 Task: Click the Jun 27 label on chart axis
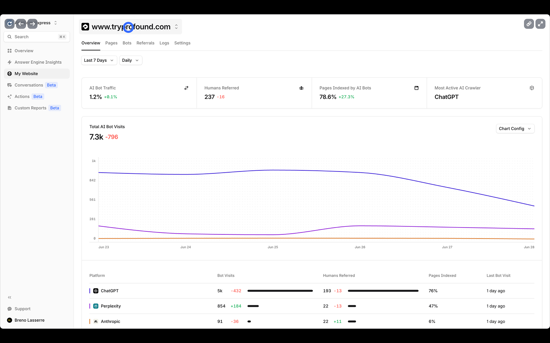(x=447, y=247)
